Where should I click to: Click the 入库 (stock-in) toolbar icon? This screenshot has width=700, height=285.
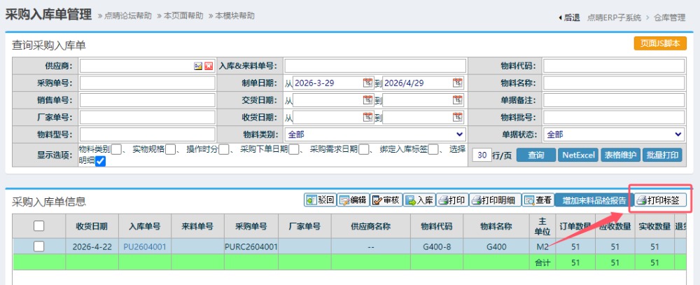pos(410,200)
